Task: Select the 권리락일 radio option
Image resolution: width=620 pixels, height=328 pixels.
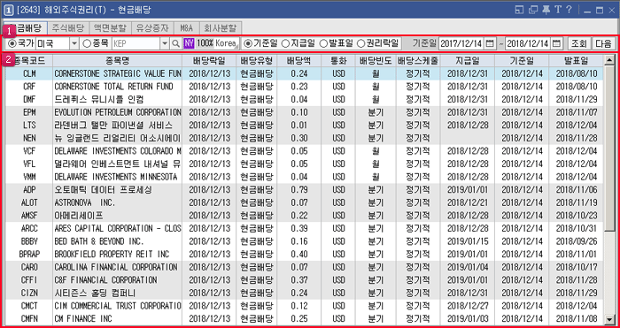Action: 360,43
